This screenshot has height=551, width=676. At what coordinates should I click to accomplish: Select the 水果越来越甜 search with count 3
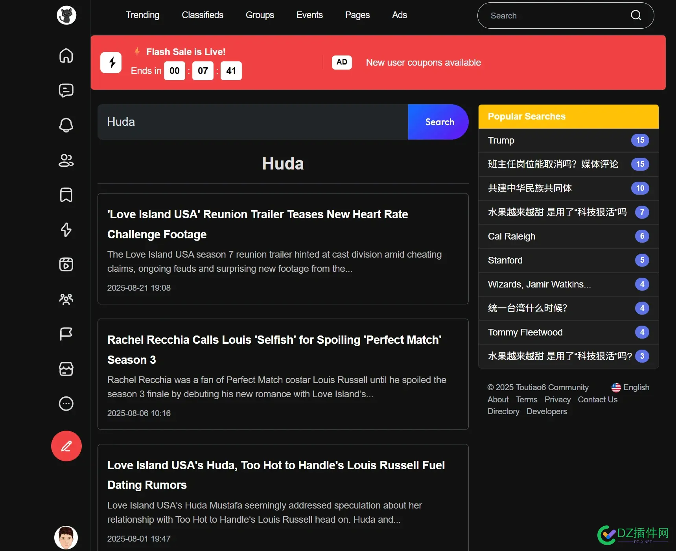click(x=569, y=356)
